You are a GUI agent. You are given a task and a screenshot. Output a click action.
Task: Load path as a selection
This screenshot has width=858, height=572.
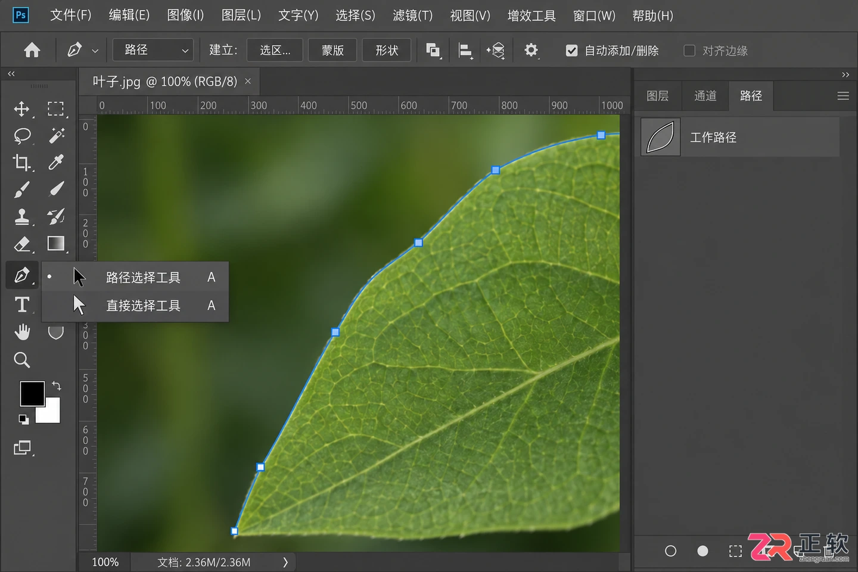(x=735, y=551)
